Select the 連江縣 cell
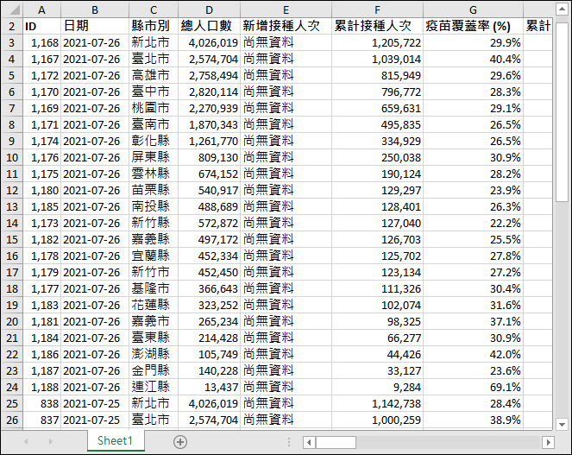572x455 pixels. (x=154, y=387)
